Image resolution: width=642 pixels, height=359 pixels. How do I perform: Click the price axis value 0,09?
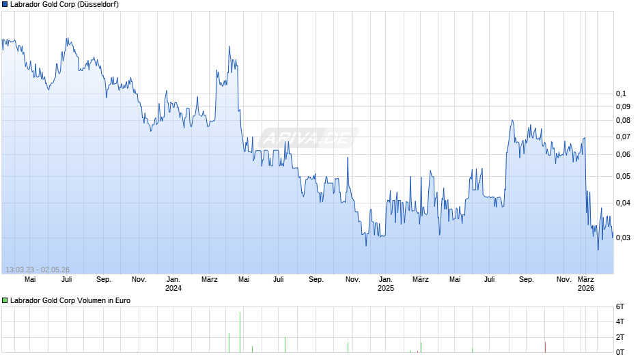pyautogui.click(x=623, y=107)
